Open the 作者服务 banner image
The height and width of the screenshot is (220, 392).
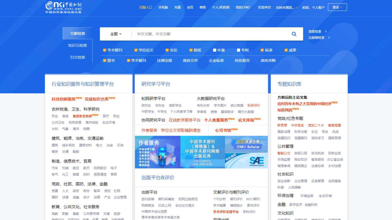pos(158,152)
